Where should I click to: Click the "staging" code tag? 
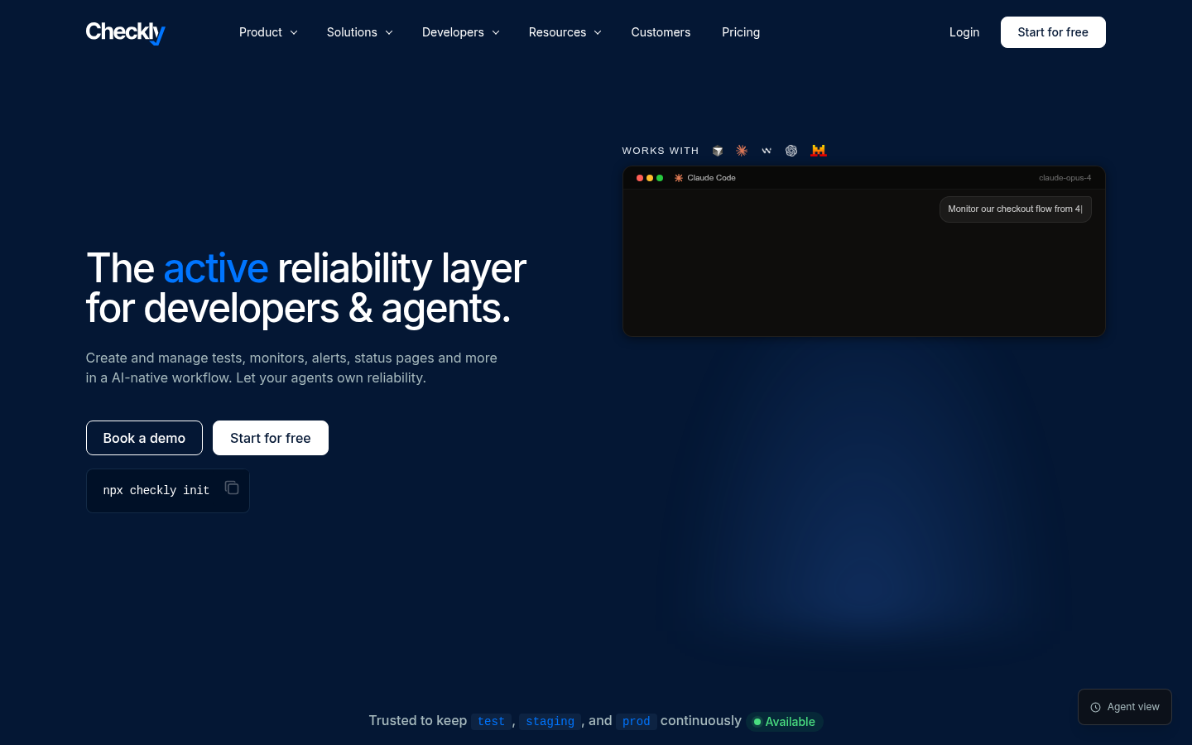coord(550,722)
